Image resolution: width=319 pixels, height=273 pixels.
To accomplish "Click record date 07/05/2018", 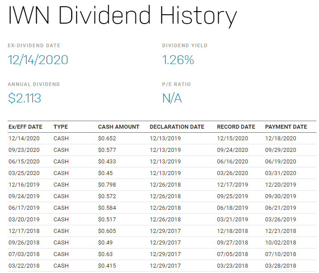I will coord(233,254).
